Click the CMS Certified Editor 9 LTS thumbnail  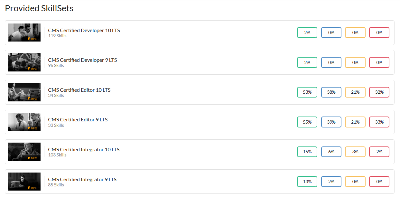pyautogui.click(x=24, y=122)
